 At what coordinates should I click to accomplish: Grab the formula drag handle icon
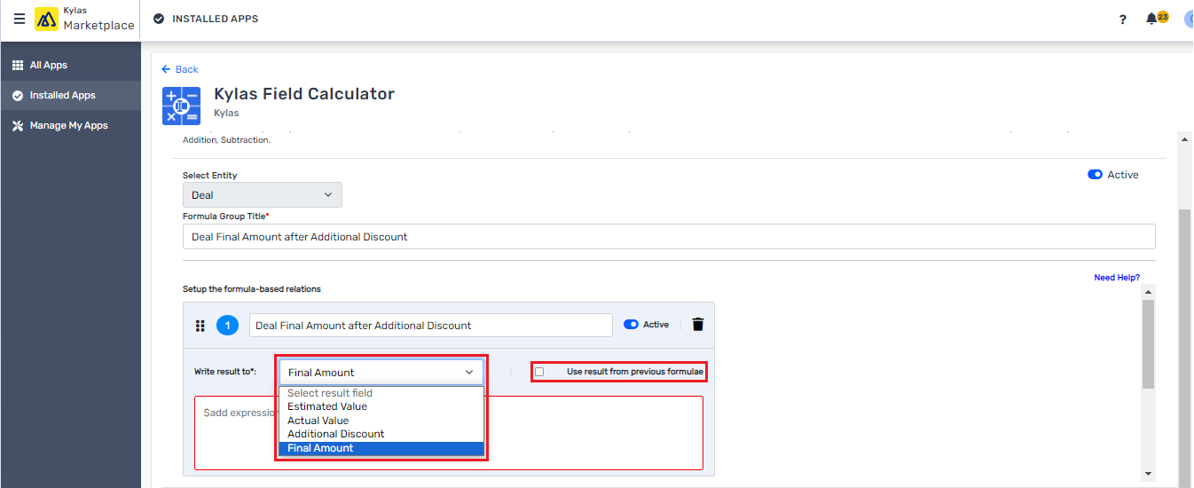pos(200,326)
